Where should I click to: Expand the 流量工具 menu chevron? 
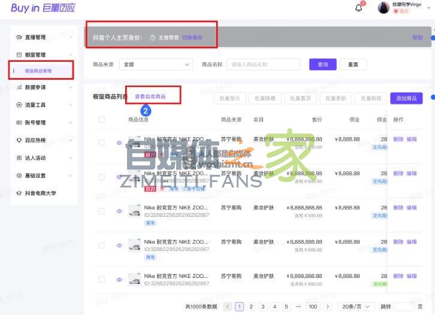coord(71,105)
